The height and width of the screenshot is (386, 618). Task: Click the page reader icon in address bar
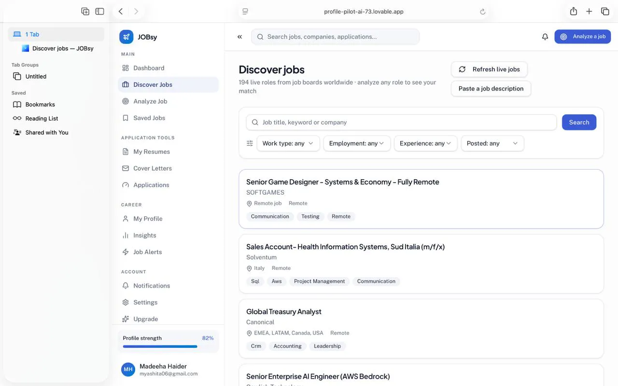click(x=245, y=12)
